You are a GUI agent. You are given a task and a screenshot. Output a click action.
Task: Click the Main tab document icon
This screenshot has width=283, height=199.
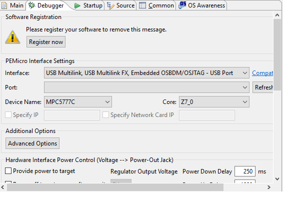click(4, 5)
